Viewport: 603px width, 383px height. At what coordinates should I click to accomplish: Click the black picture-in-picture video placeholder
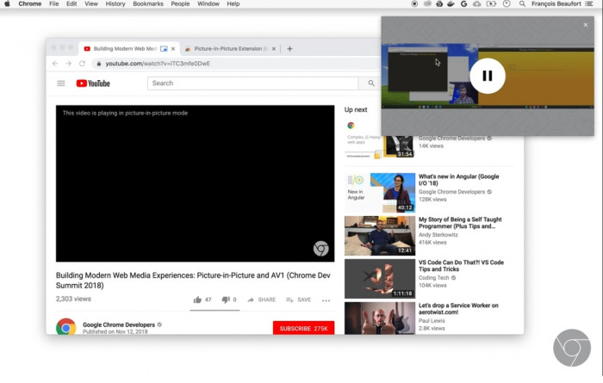click(195, 183)
